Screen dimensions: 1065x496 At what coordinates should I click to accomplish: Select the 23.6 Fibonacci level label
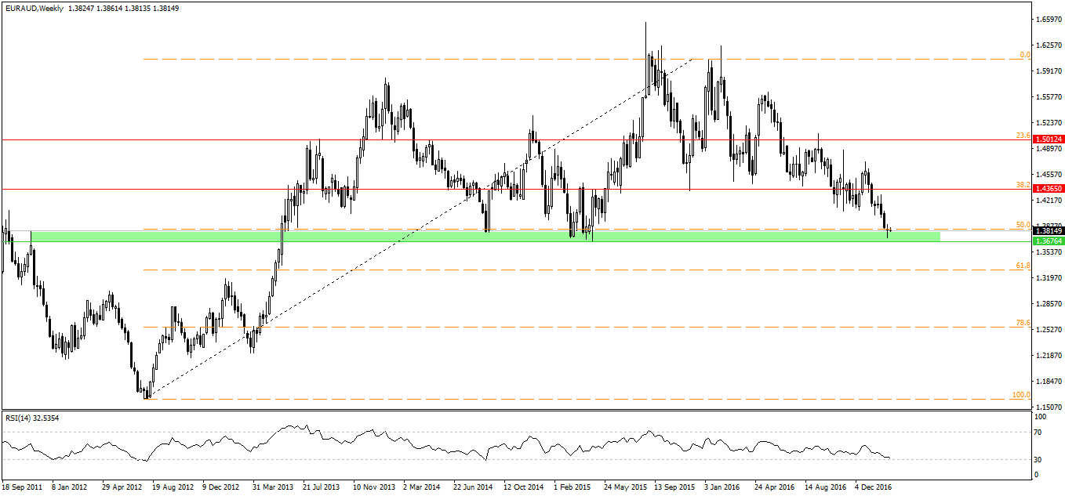(1023, 136)
